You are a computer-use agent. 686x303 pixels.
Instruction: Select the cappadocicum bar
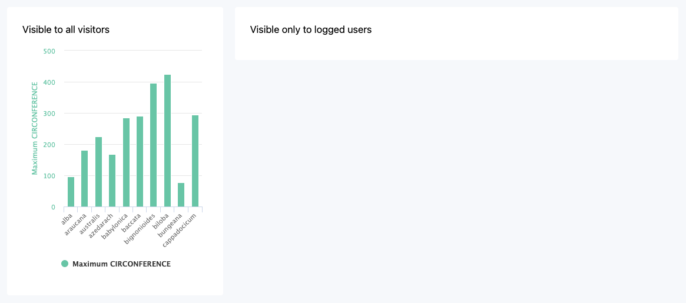pos(195,161)
